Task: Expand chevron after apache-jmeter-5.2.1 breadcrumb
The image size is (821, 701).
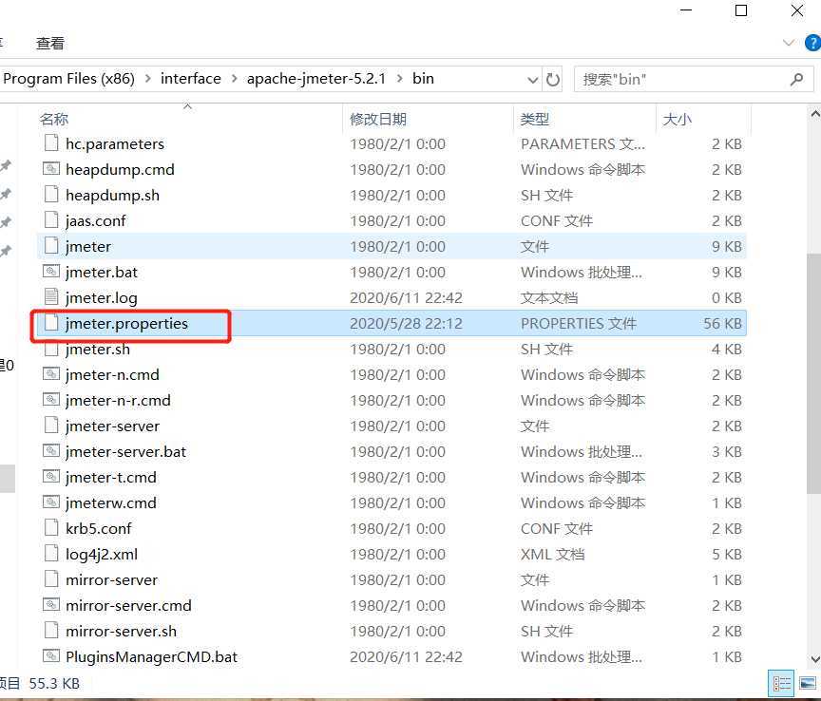Action: [x=399, y=79]
